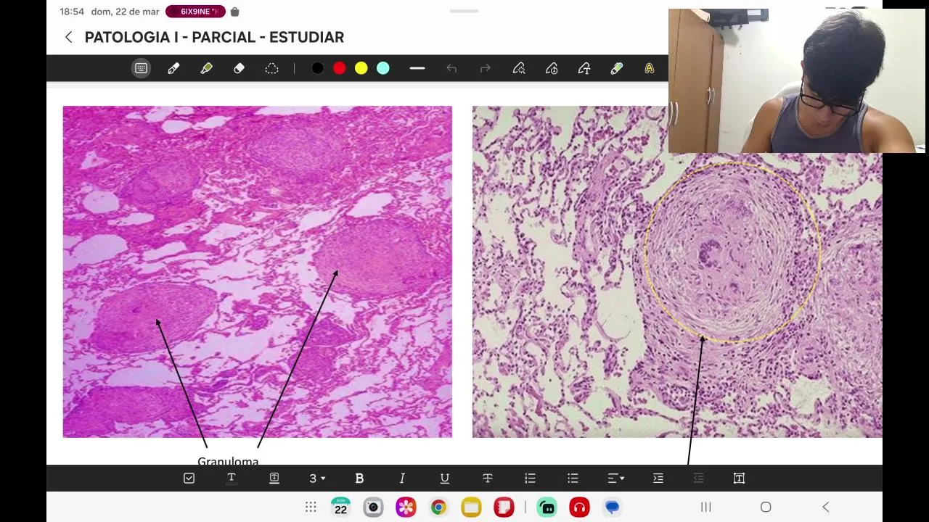
Task: Insert a text box
Action: pos(739,478)
